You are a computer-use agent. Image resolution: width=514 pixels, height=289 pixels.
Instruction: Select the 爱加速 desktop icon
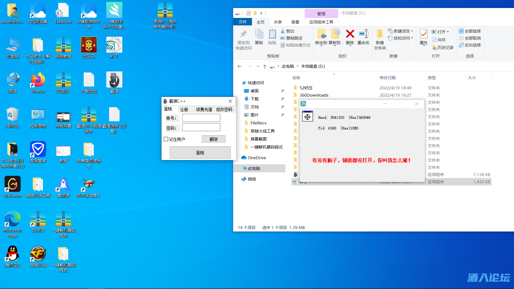[x=63, y=187]
